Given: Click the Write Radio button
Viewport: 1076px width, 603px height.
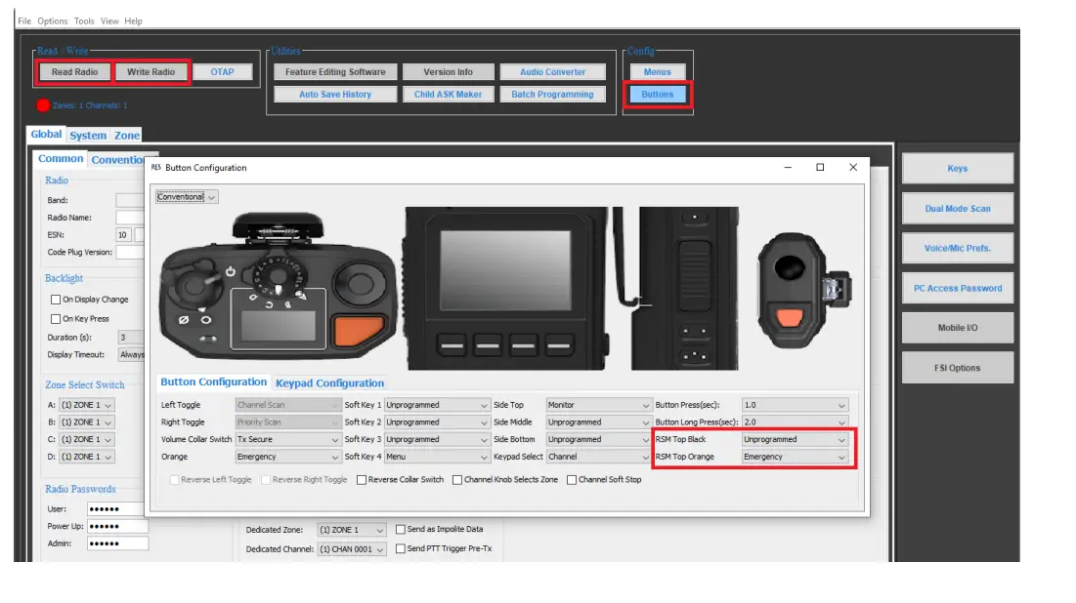Looking at the screenshot, I should 151,72.
